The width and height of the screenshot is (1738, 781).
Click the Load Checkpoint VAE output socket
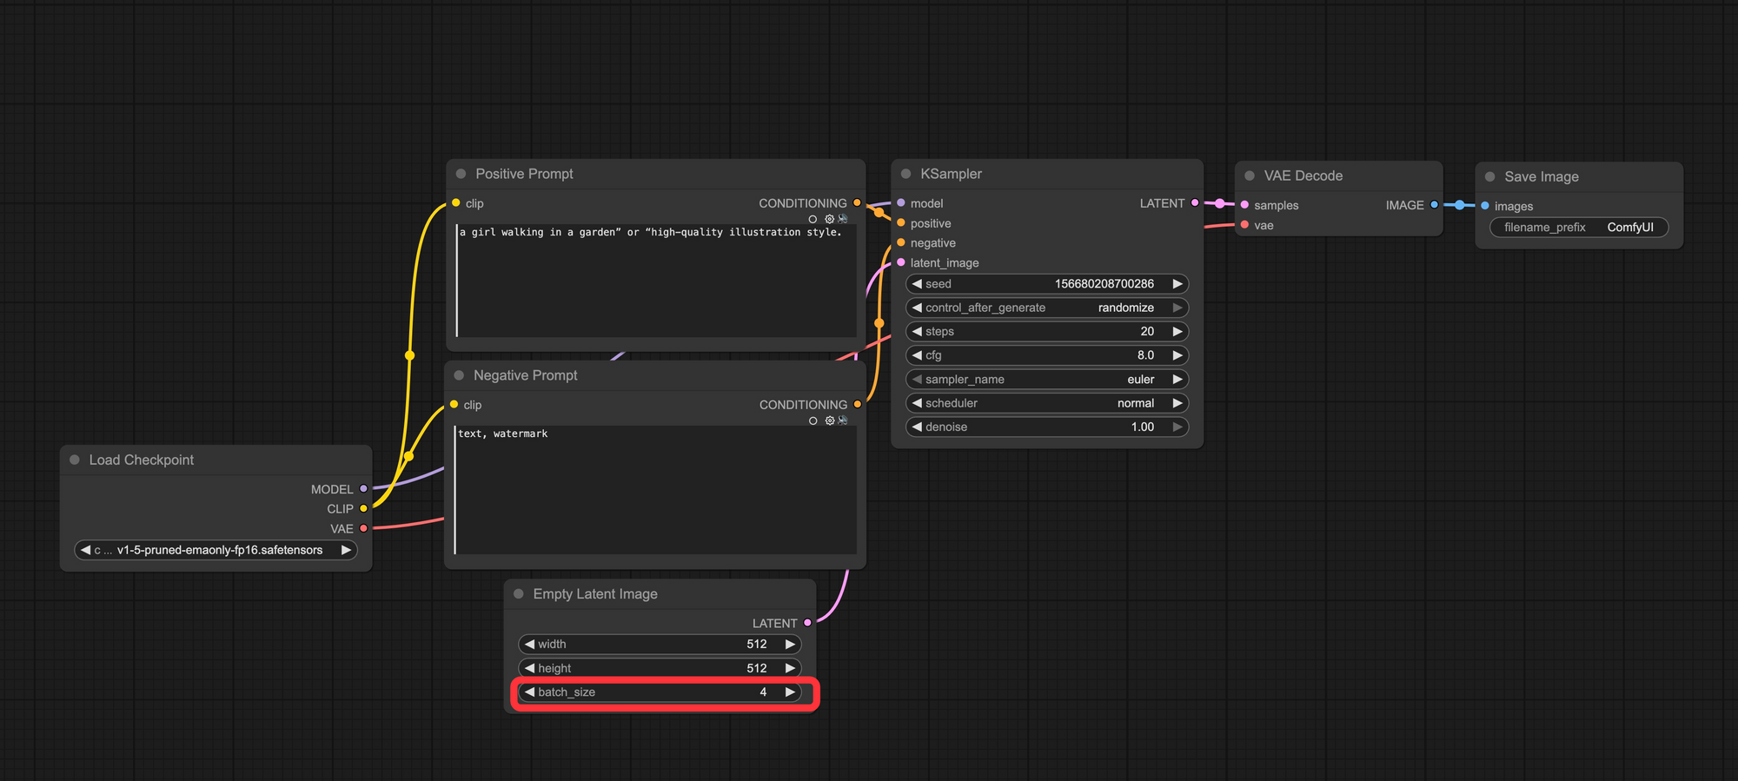363,528
